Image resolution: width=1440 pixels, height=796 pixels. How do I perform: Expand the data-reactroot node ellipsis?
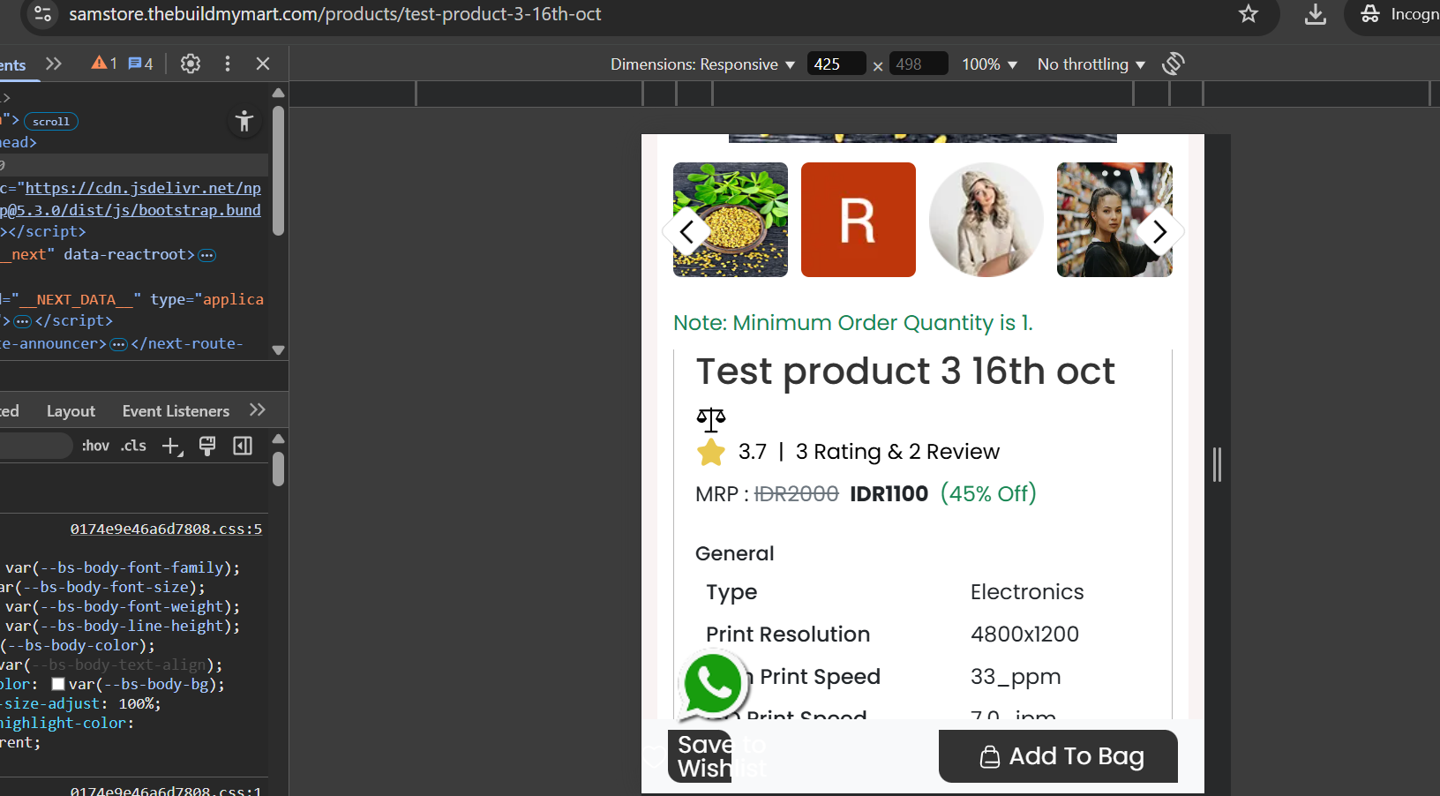click(207, 255)
